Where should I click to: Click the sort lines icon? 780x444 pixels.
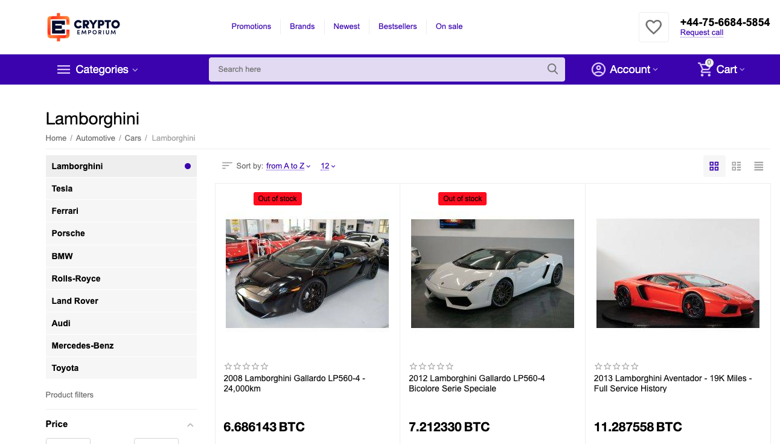[x=227, y=166]
